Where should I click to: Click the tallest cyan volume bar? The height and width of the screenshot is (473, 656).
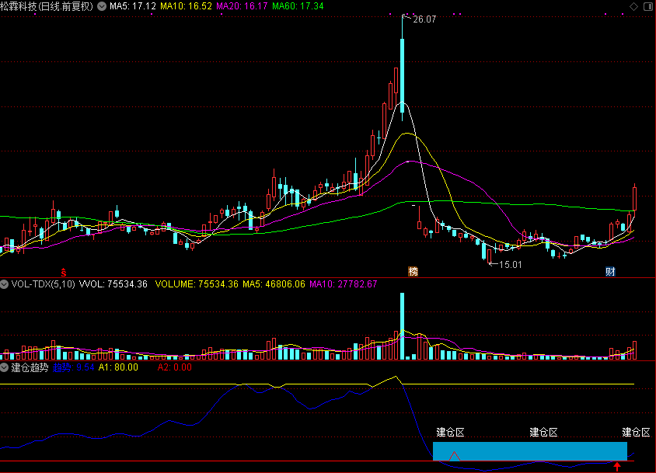click(x=402, y=326)
